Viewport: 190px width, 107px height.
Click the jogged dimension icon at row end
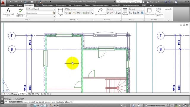(92, 13)
